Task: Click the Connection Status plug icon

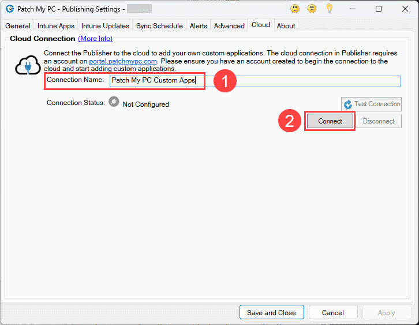Action: (x=114, y=102)
